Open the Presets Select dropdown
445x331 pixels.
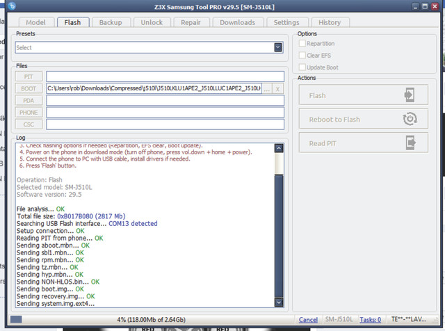coord(278,47)
